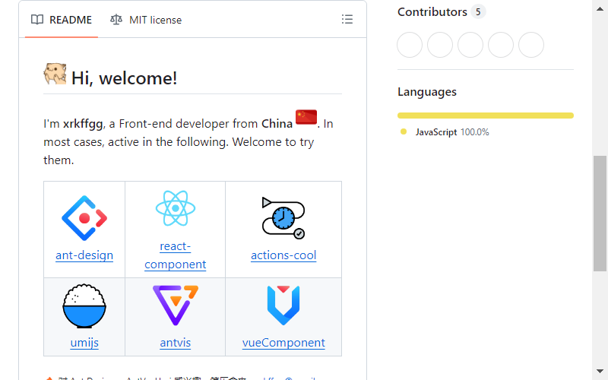
Task: Click the scales icon on MIT license tab
Action: 116,20
